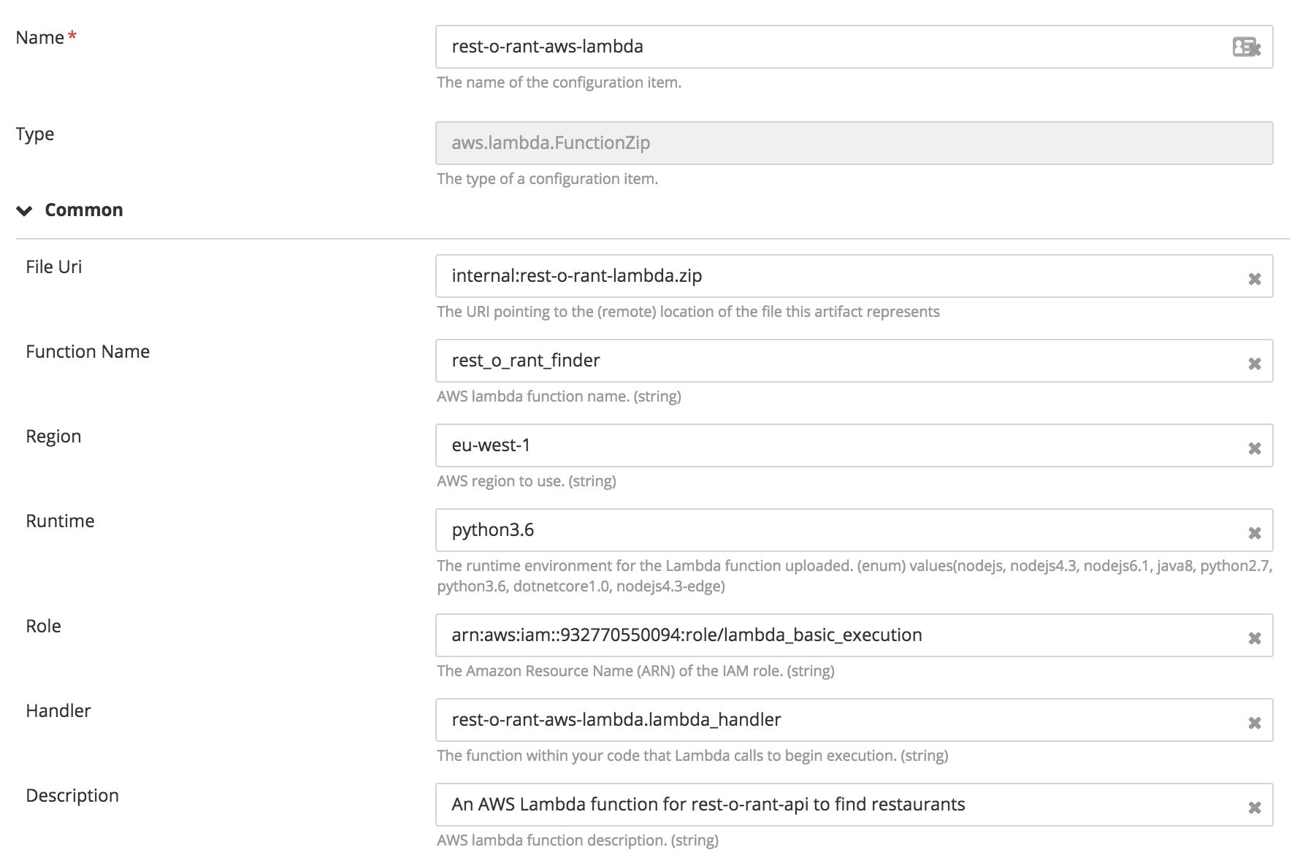Clear the Runtime field value
1300x866 pixels.
(1254, 533)
